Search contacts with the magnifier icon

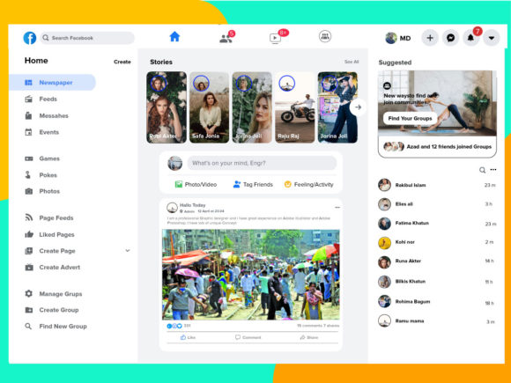tap(482, 170)
